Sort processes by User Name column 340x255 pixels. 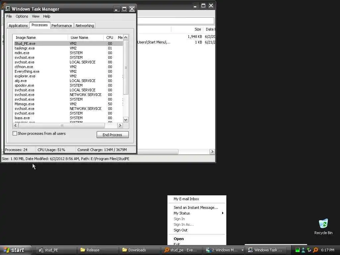click(86, 38)
